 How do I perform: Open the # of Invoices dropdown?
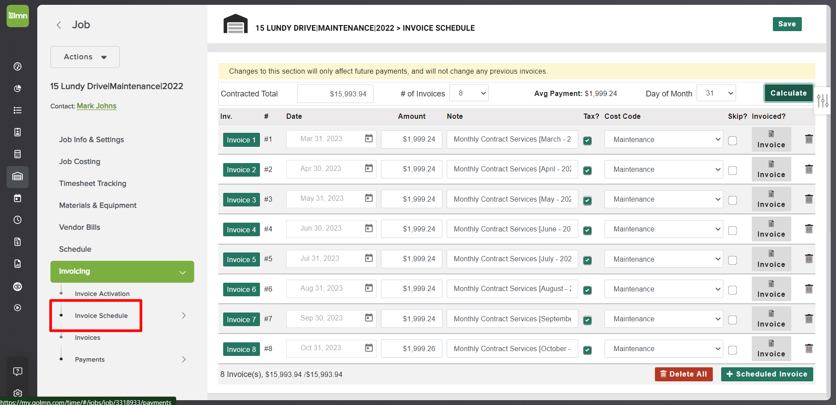[469, 93]
